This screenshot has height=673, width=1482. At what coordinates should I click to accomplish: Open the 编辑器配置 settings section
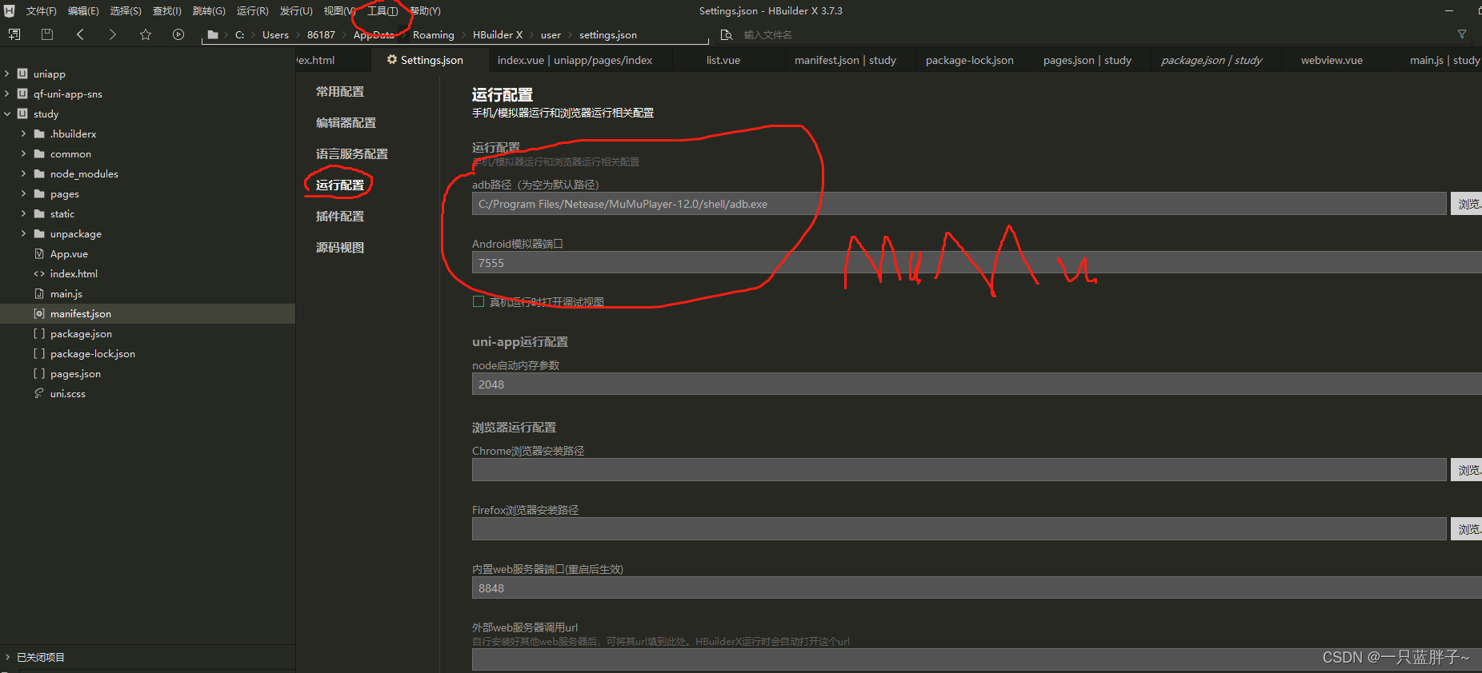346,123
